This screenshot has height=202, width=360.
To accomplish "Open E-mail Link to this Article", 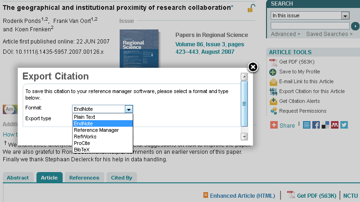I will click(306, 82).
